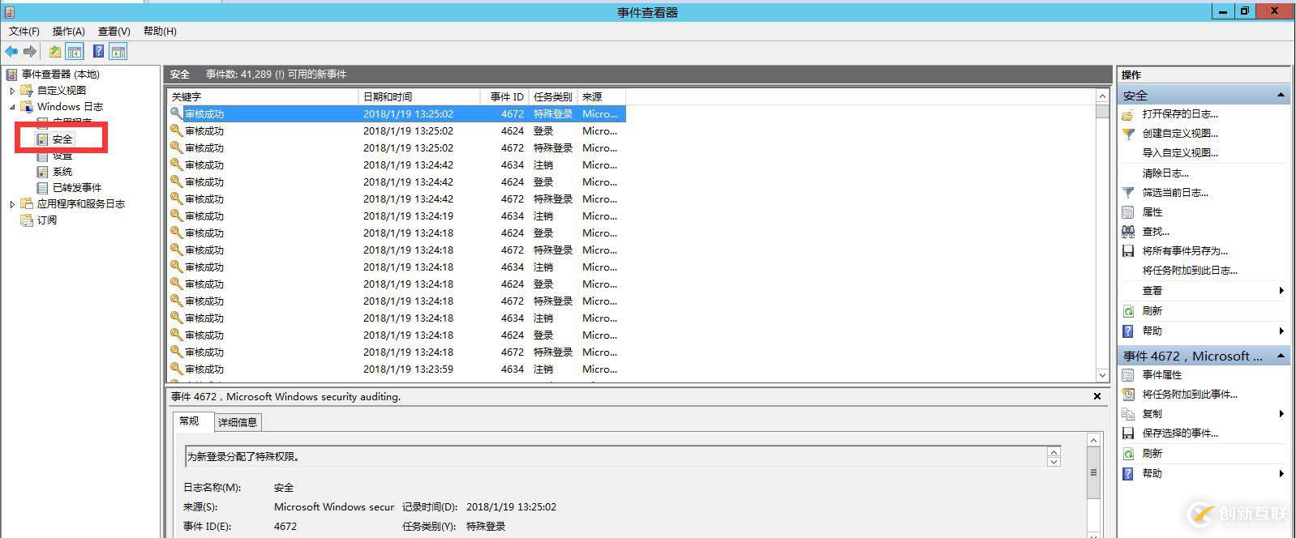Viewport: 1296px width, 538px height.
Task: Sort by the 事件 ID column header
Action: (x=505, y=96)
